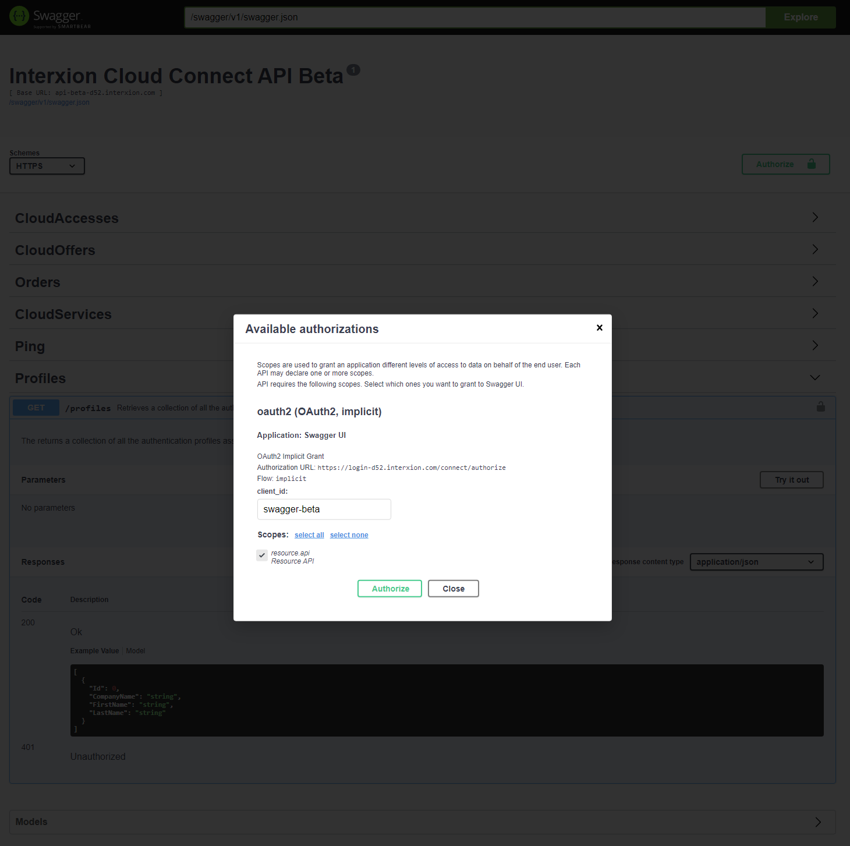Click the page Authorize button with lock
The width and height of the screenshot is (850, 846).
(x=785, y=164)
